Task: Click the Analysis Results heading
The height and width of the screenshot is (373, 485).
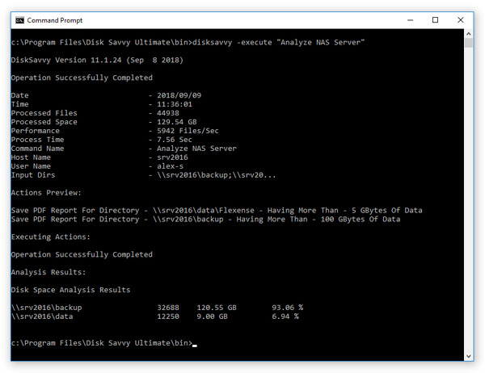Action: point(48,272)
